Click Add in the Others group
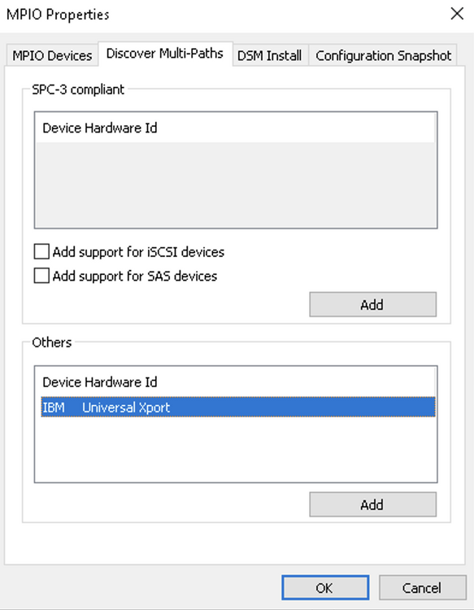Screen dimensions: 474x610 (372, 504)
